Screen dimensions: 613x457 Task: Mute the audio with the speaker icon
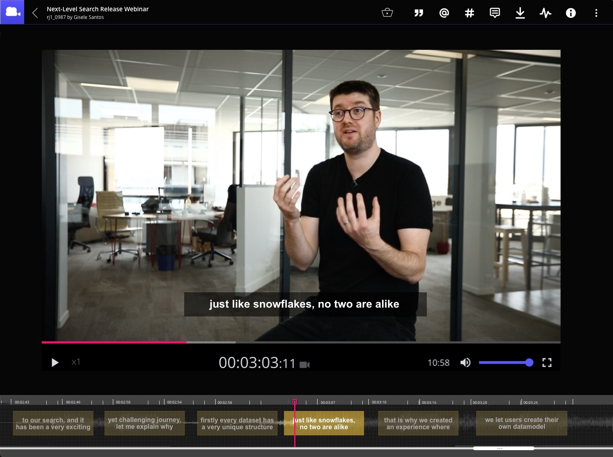click(465, 362)
